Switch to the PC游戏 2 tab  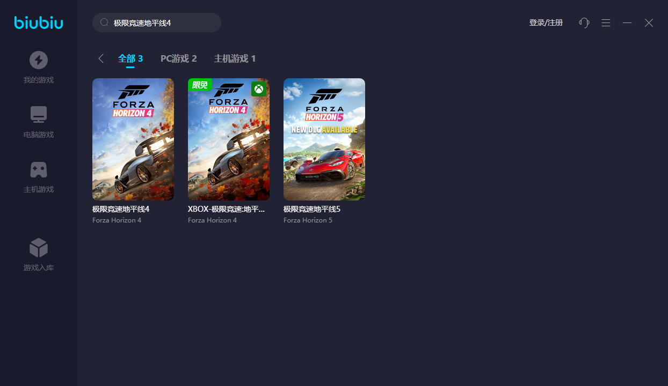click(179, 58)
